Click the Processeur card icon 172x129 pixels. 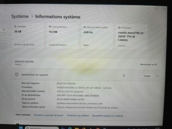[119, 28]
